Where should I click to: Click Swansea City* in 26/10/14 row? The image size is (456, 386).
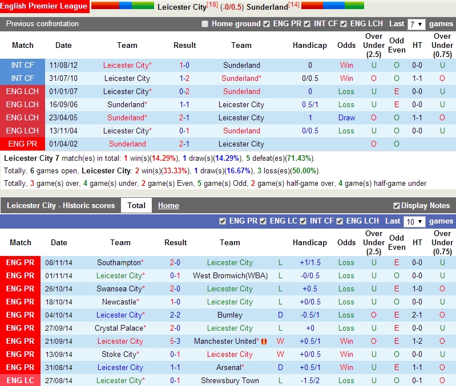coord(120,289)
